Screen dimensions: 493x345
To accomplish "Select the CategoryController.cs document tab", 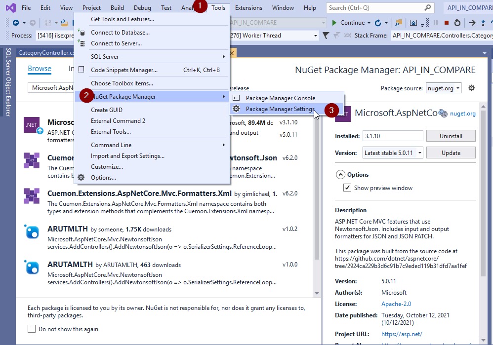I will (x=45, y=53).
